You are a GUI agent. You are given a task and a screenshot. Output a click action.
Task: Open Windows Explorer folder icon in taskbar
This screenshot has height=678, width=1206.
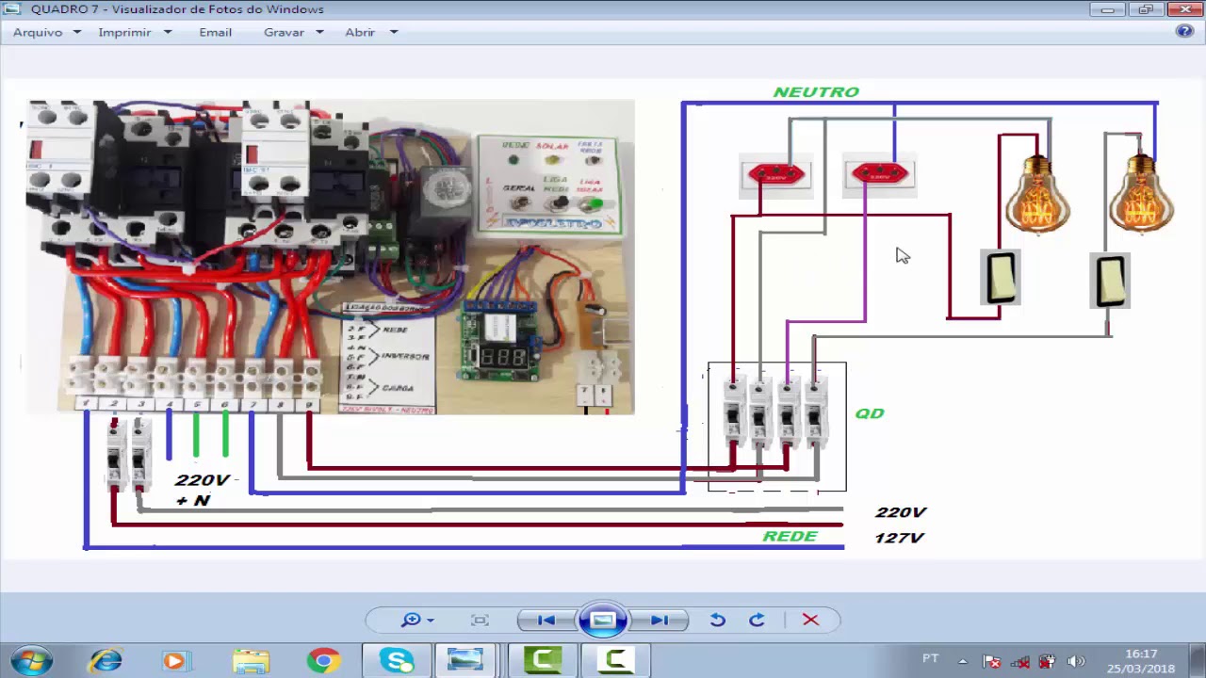coord(251,661)
